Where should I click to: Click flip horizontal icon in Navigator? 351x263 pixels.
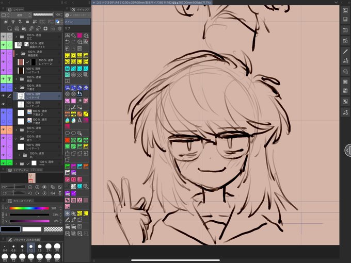click(x=53, y=193)
